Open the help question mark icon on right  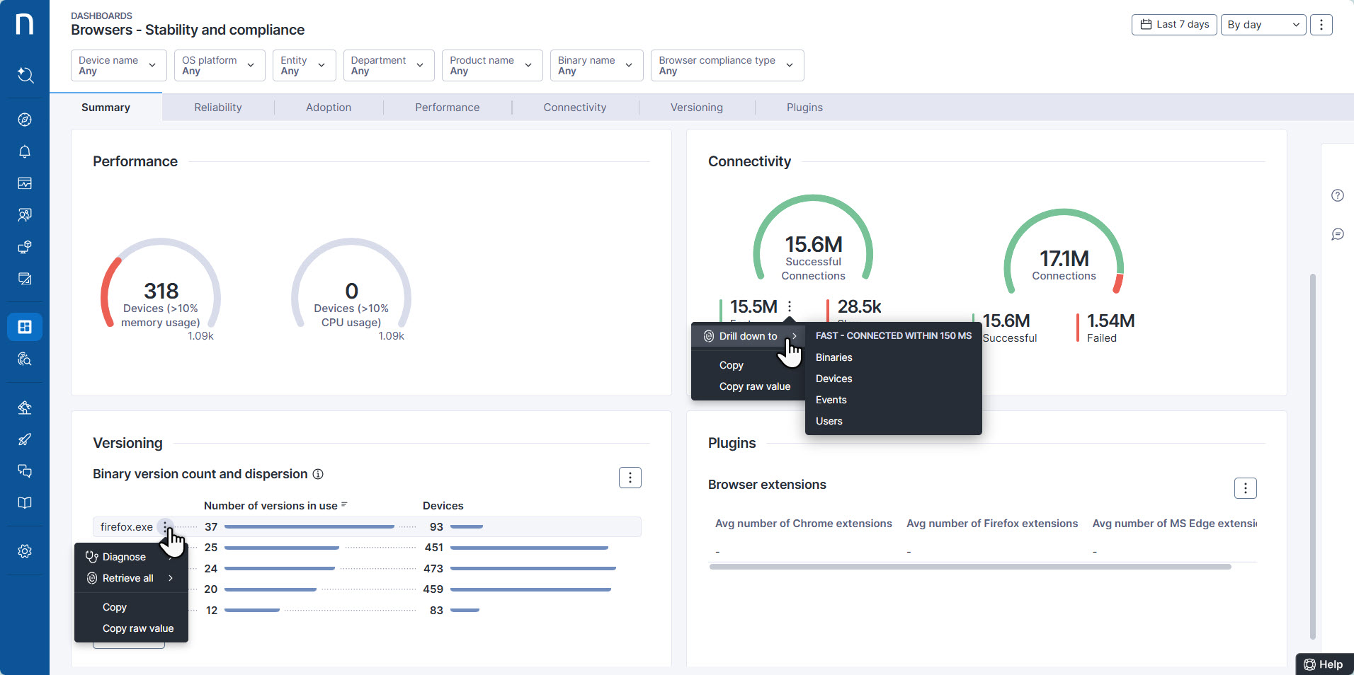pos(1338,195)
